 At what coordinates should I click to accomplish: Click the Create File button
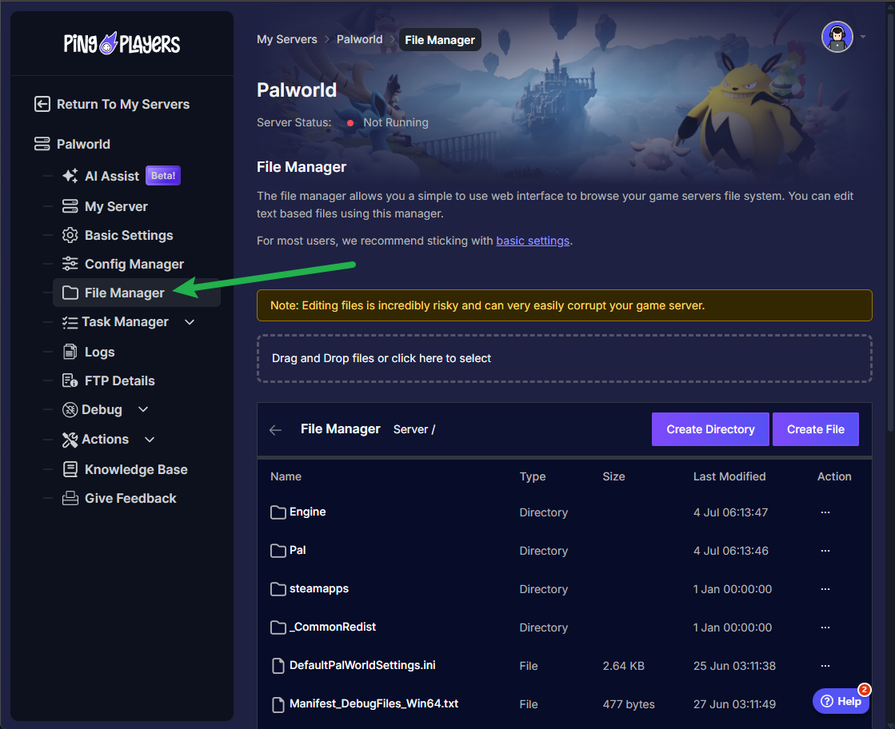coord(815,429)
